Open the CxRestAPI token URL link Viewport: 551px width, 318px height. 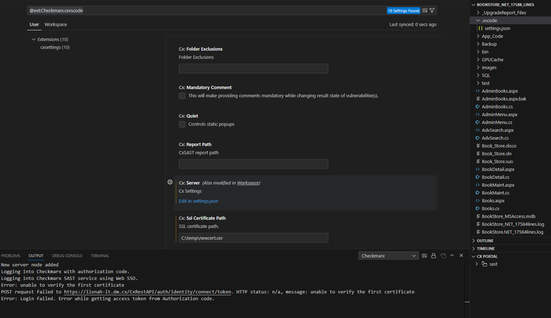(147, 292)
